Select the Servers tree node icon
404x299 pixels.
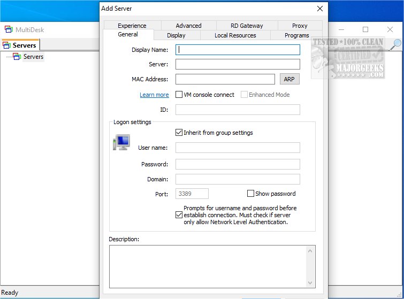(17, 57)
